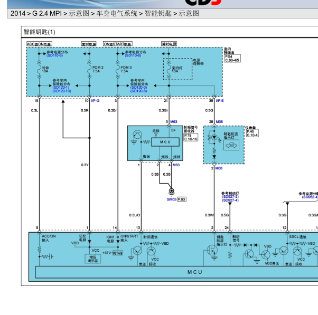
Task: Click the 0.3Y wire label
Action: point(85,165)
